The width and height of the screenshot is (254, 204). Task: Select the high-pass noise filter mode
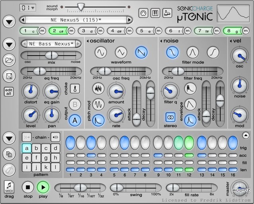click(x=213, y=52)
